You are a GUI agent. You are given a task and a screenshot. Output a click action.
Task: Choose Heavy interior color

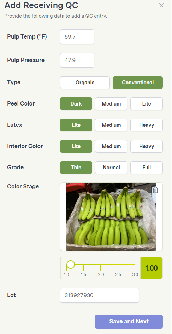coord(147,146)
